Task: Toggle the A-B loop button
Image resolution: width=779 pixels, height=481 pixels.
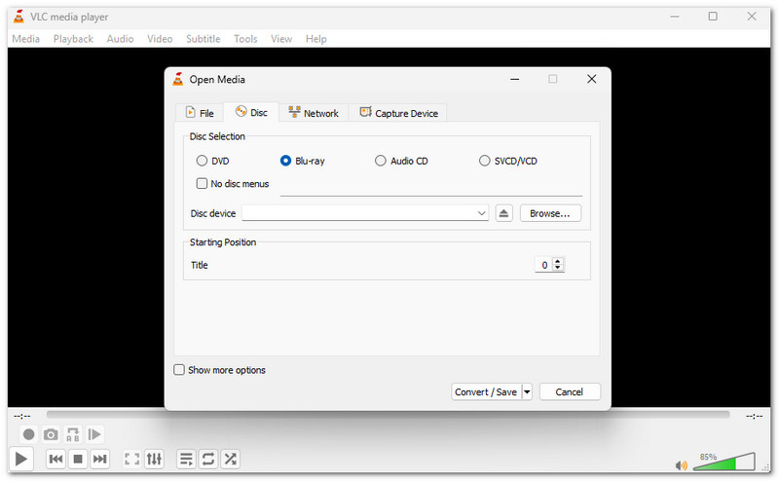Action: tap(73, 434)
